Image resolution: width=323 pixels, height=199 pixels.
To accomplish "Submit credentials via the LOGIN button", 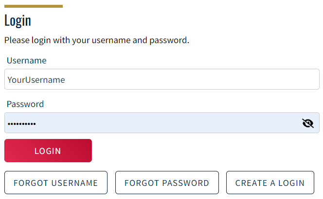I will [48, 151].
